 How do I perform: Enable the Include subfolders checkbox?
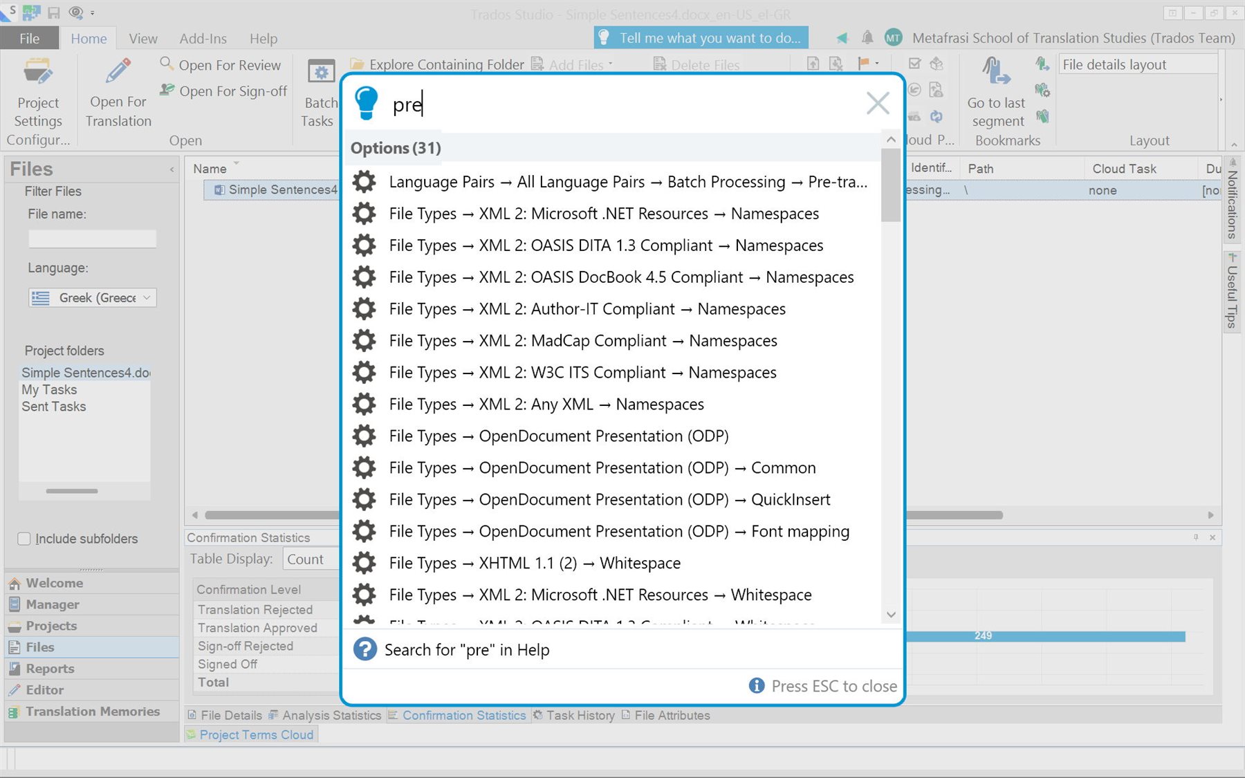click(24, 539)
